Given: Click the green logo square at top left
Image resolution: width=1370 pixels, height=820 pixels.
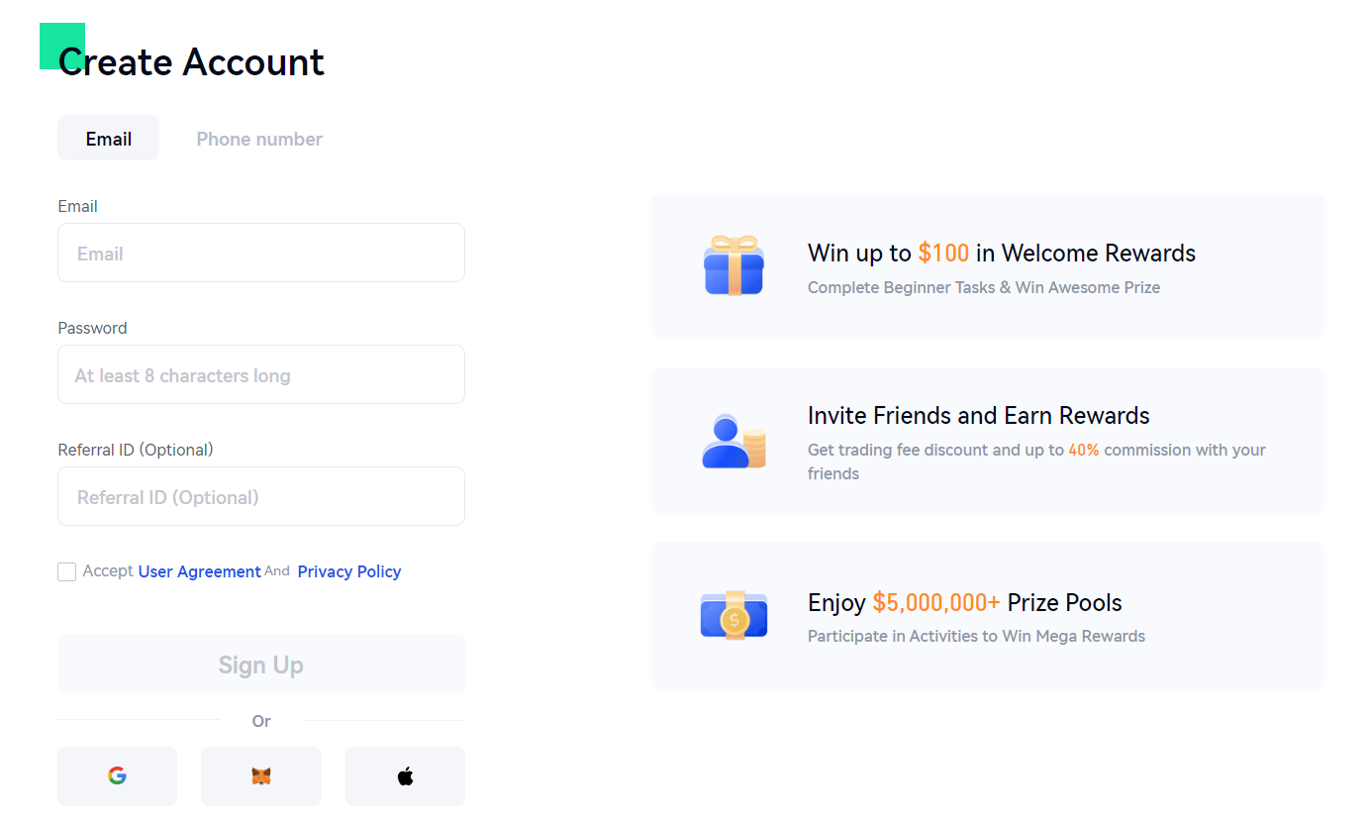Looking at the screenshot, I should pyautogui.click(x=61, y=46).
